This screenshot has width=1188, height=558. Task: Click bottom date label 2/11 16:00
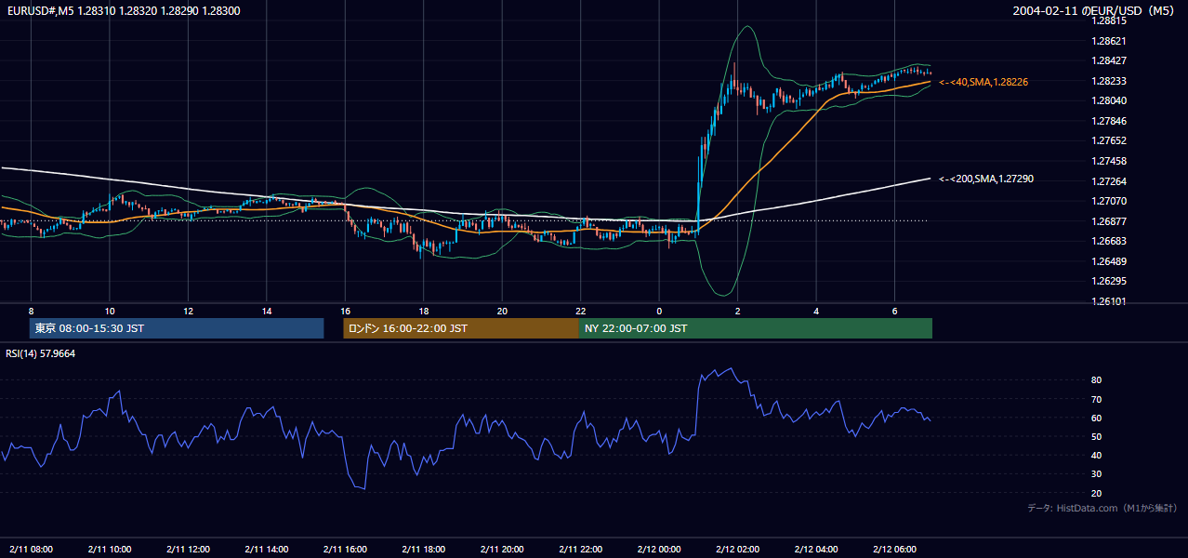coord(345,549)
